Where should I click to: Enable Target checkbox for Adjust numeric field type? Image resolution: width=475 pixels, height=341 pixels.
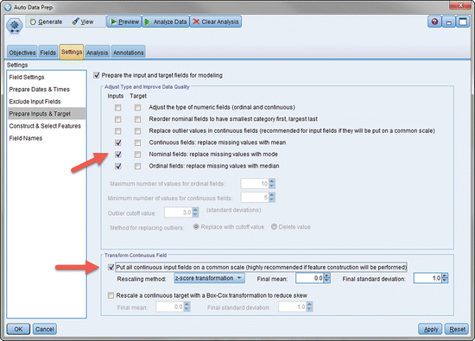[x=137, y=108]
